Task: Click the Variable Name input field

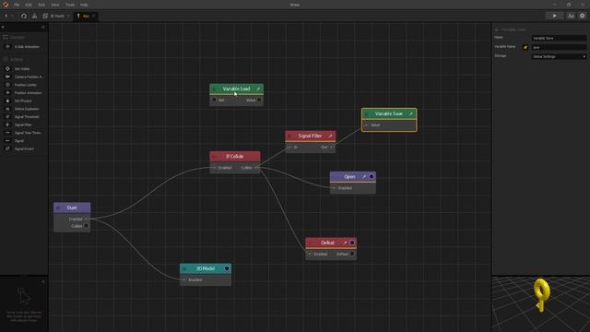Action: pyautogui.click(x=559, y=47)
